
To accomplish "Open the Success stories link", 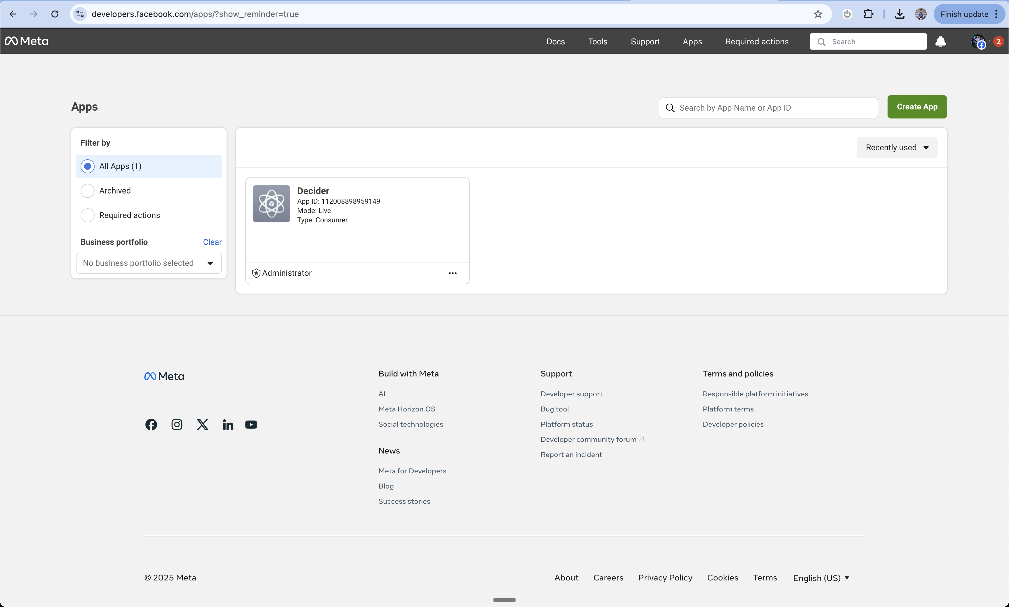I will [x=404, y=501].
